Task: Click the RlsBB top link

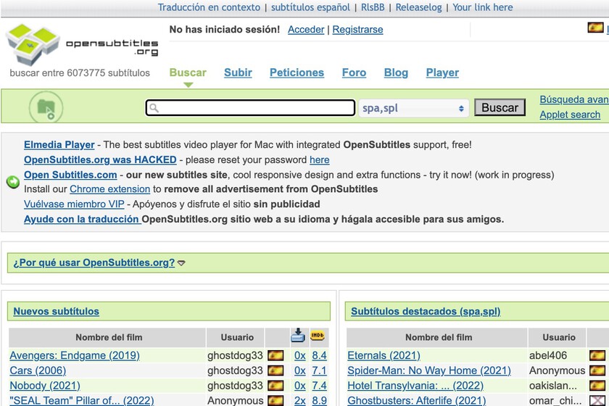Action: pos(373,7)
